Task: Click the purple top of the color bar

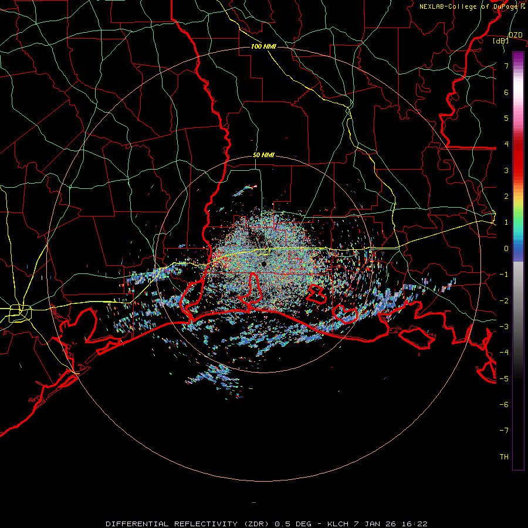Action: 518,56
